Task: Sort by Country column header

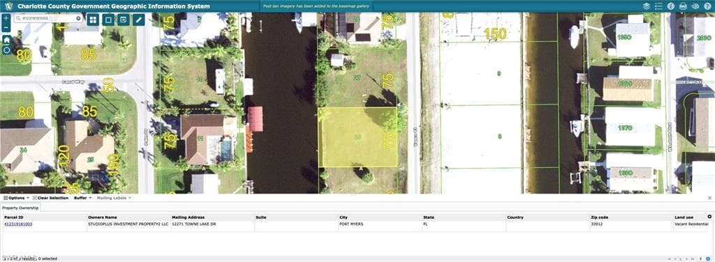Action: click(x=547, y=217)
